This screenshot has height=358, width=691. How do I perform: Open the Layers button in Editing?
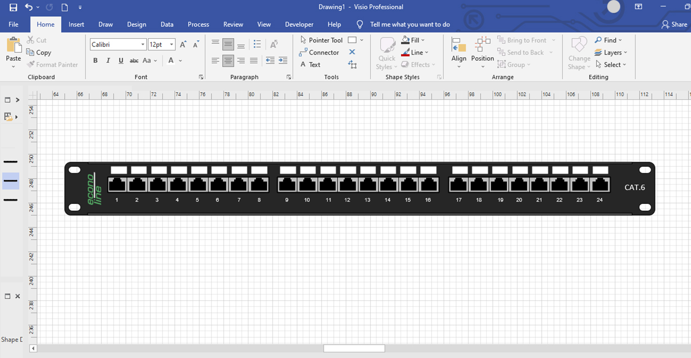[611, 53]
